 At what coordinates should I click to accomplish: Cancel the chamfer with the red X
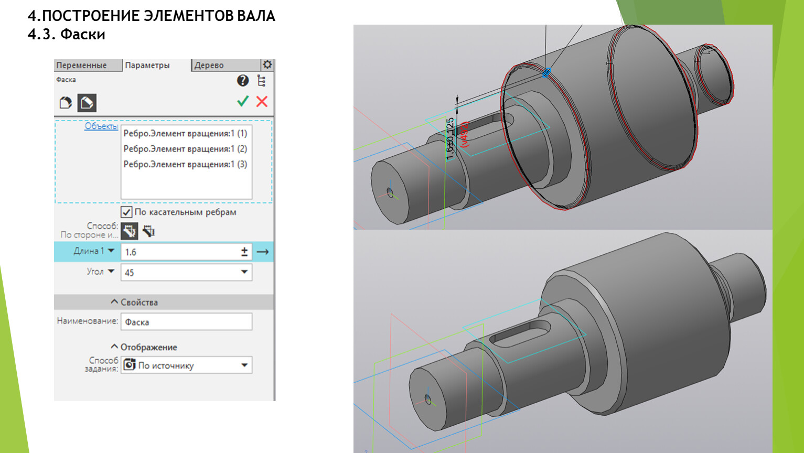[x=262, y=101]
